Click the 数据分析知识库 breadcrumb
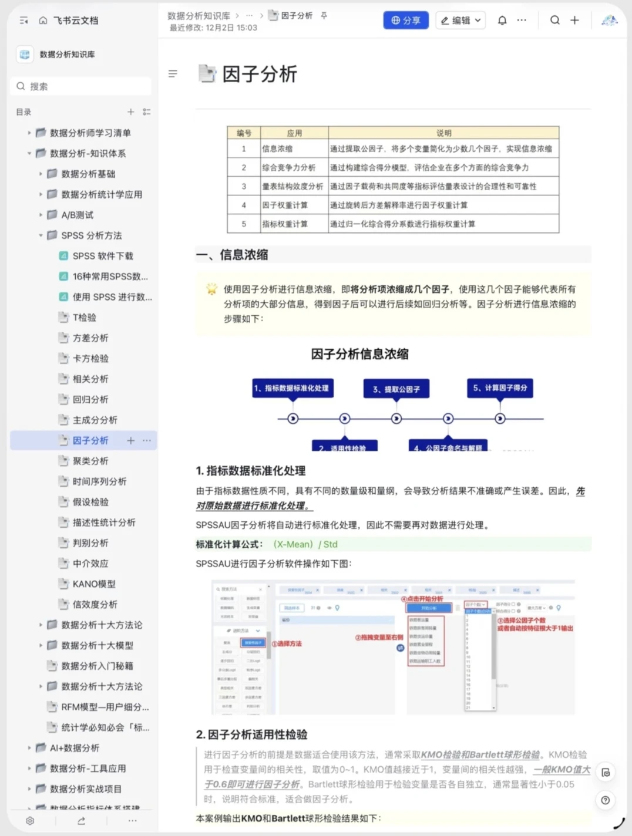This screenshot has width=632, height=836. tap(199, 16)
